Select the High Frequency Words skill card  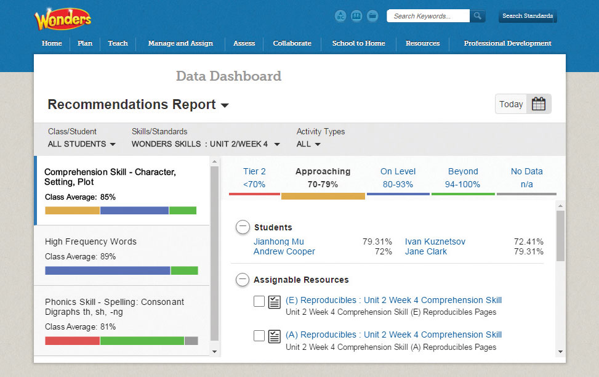click(122, 256)
